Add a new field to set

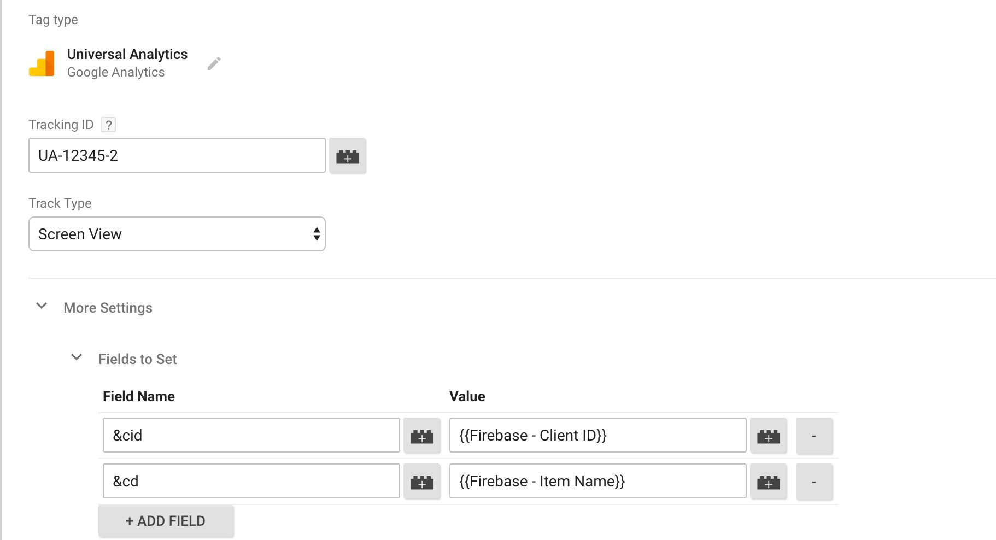click(x=166, y=521)
